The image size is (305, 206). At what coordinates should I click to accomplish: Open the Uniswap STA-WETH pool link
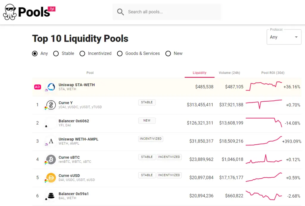click(x=77, y=85)
